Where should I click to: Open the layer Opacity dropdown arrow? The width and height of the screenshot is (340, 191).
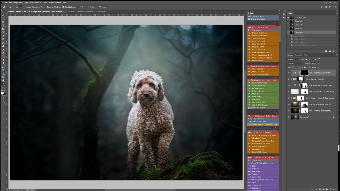[318, 63]
